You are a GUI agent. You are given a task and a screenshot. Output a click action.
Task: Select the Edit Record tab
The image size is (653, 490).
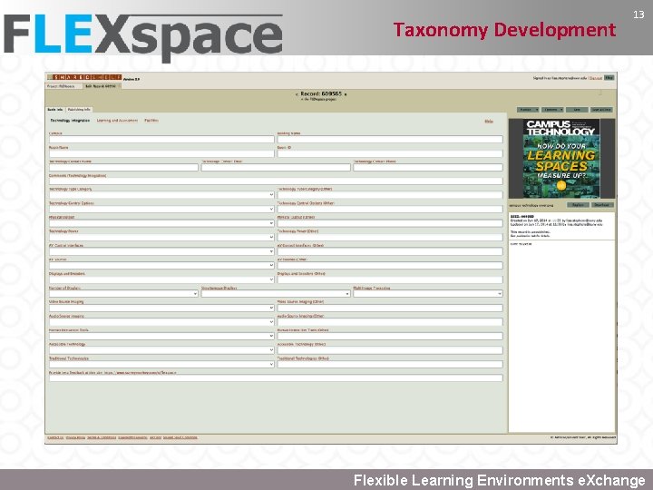point(101,86)
